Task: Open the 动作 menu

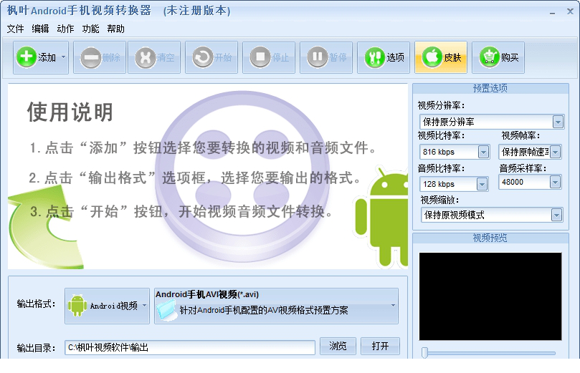Action: (65, 29)
